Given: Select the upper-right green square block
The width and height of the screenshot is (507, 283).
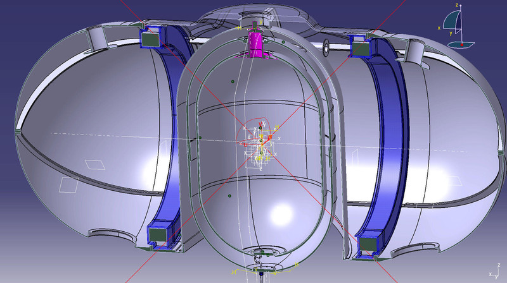Looking at the screenshot, I should coord(360,47).
